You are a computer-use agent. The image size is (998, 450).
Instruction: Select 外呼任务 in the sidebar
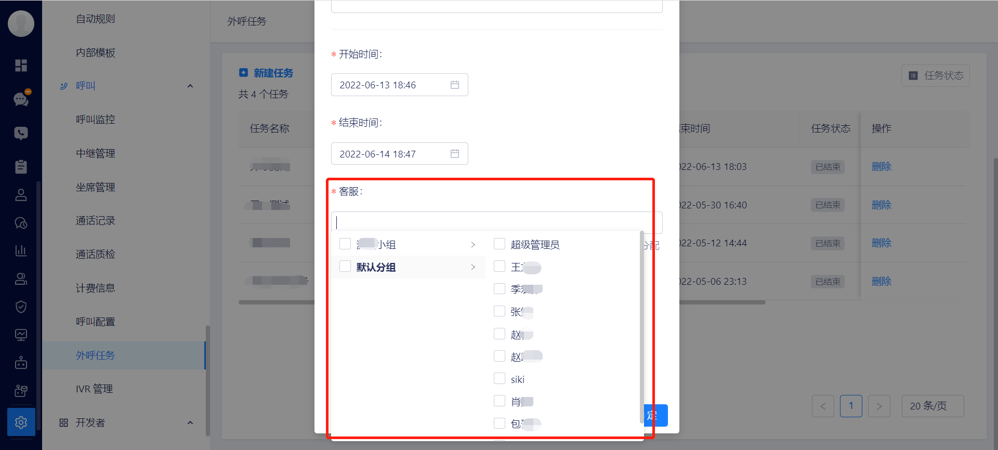click(124, 355)
